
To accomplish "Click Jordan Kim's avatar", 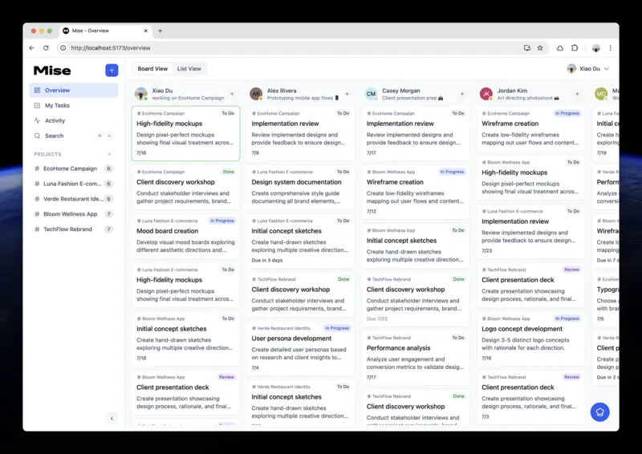I will point(486,94).
